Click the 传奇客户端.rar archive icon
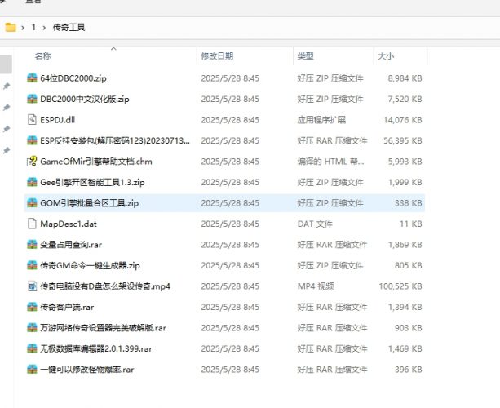 [31, 307]
